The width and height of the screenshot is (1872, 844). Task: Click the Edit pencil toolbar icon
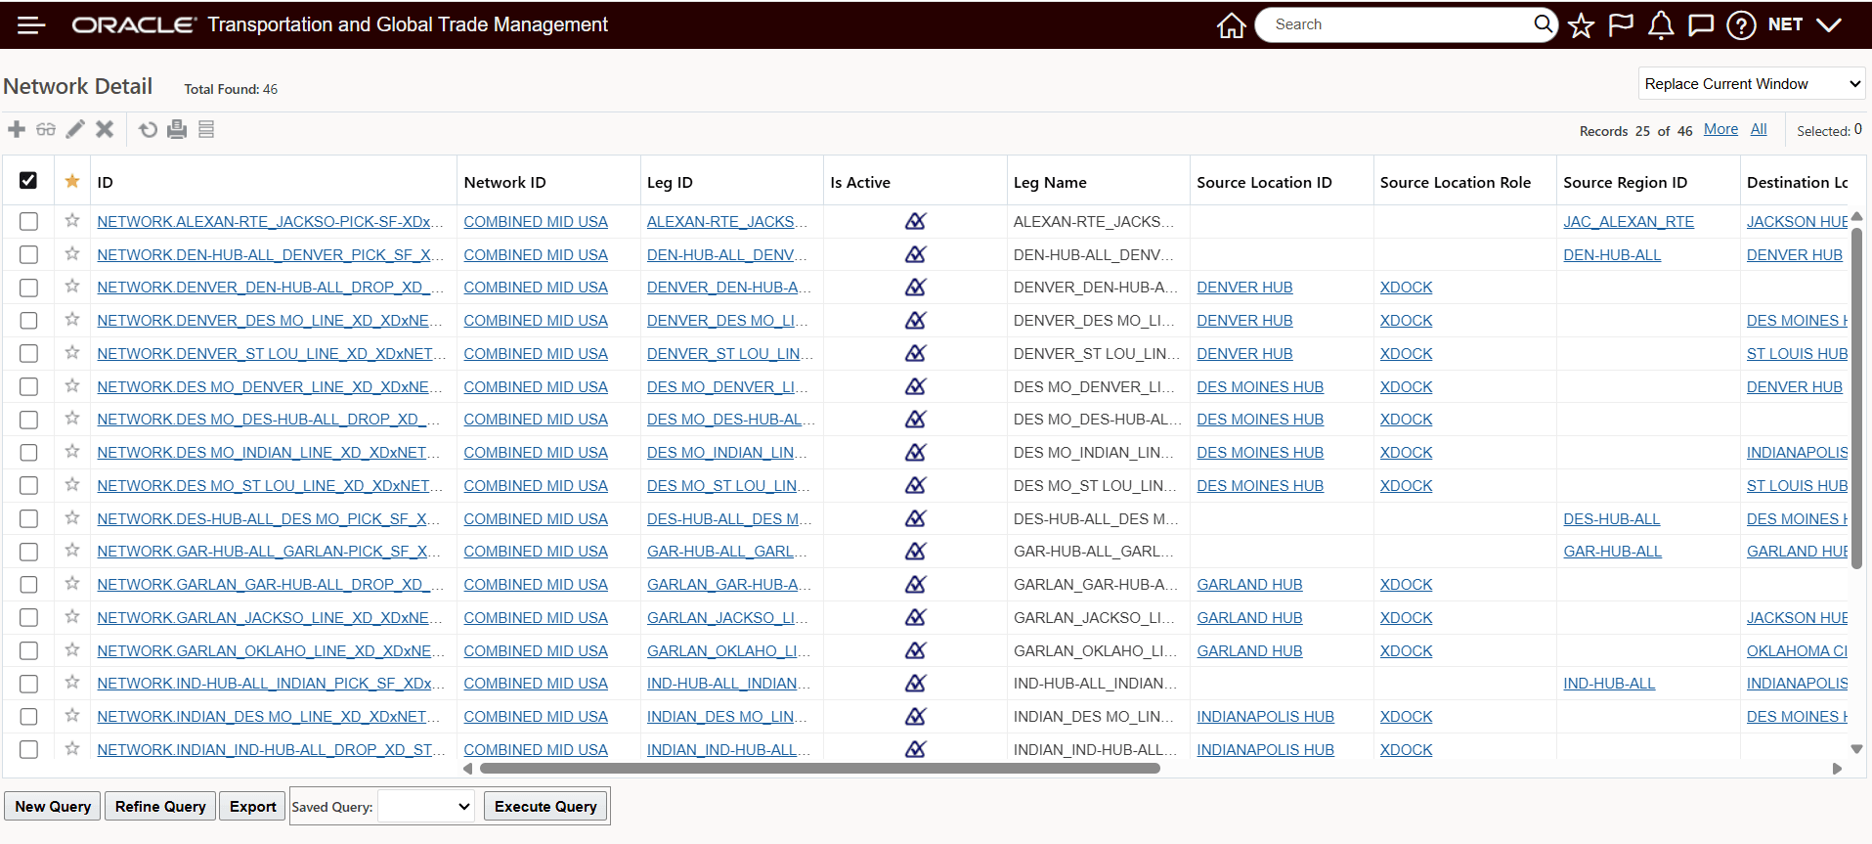[x=75, y=129]
